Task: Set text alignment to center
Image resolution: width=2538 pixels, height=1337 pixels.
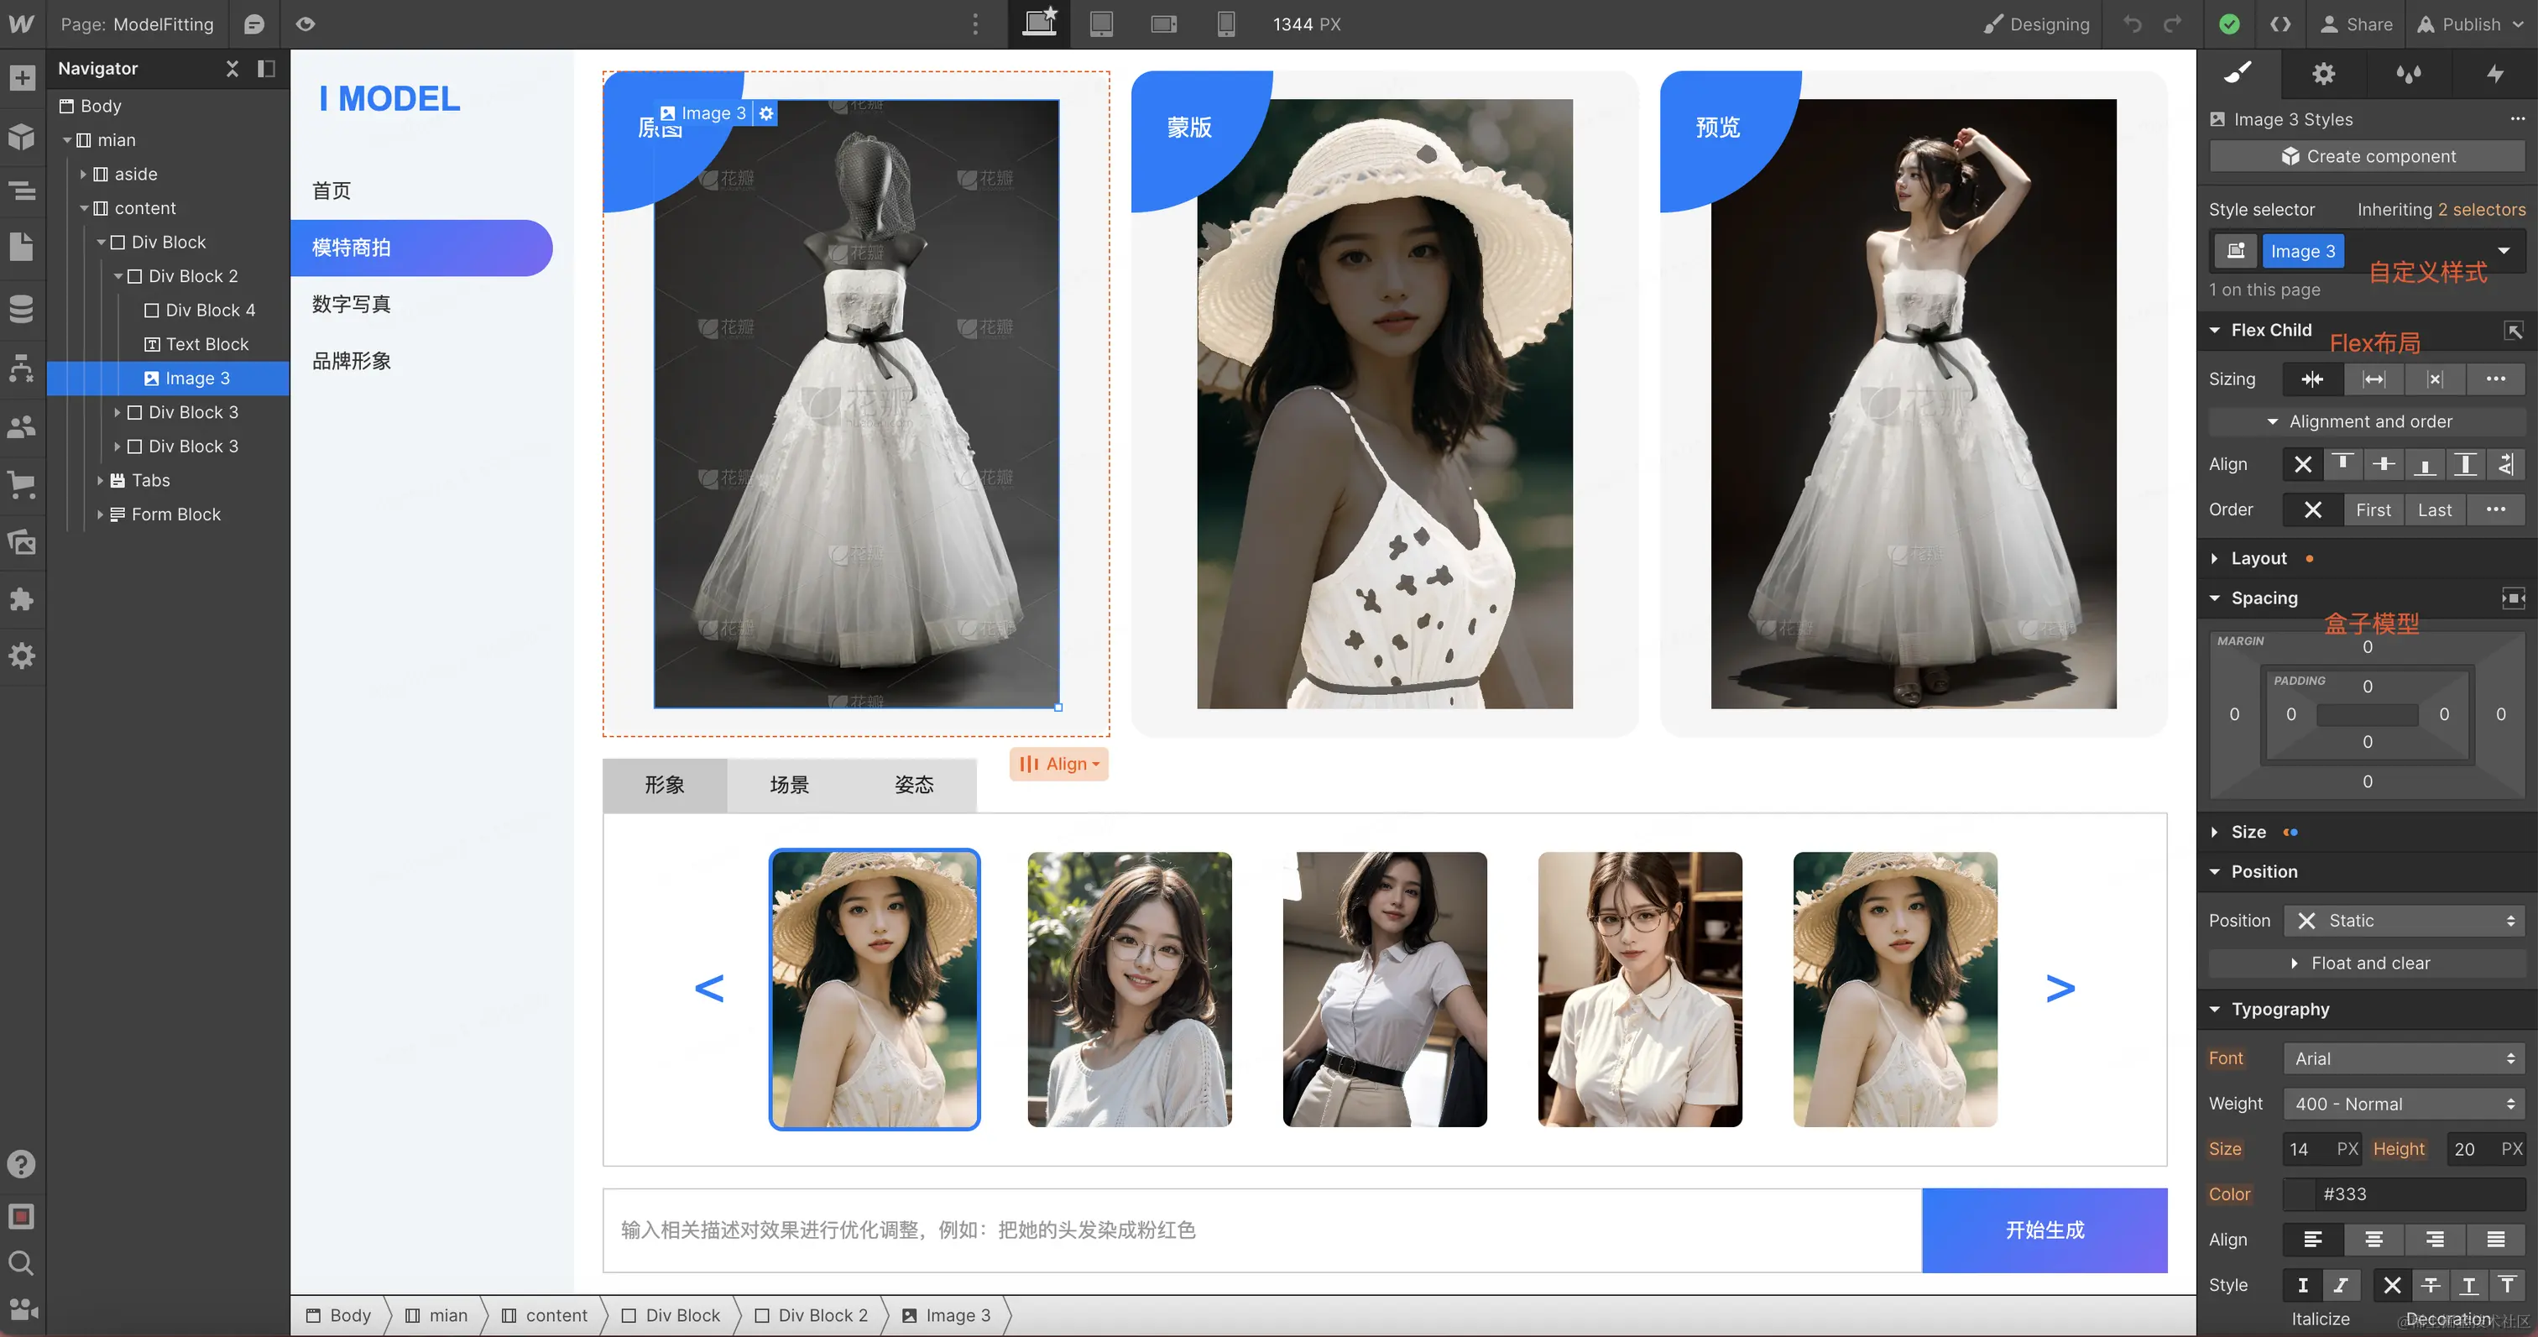Action: (x=2373, y=1240)
